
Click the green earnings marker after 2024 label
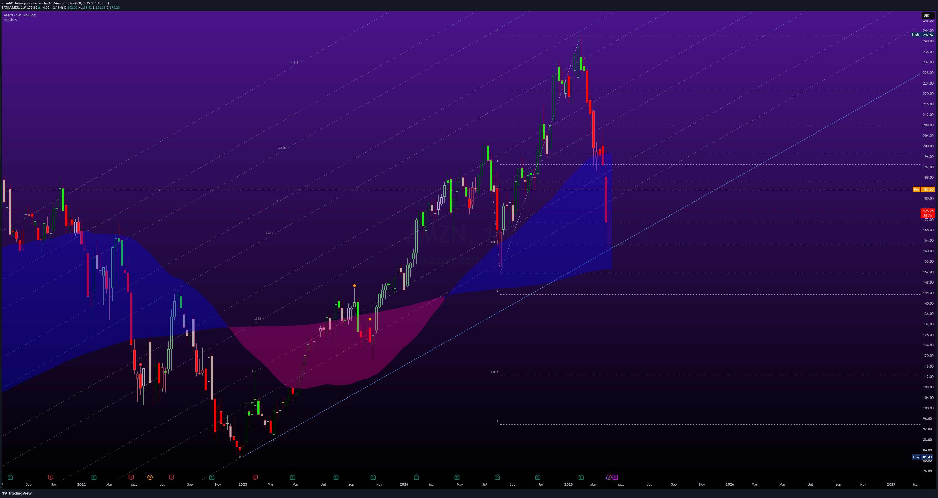(417, 477)
